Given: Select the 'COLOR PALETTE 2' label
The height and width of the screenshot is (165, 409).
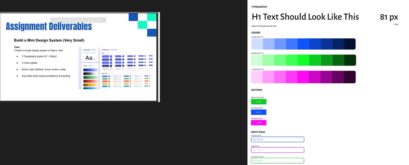Looking at the screenshot, I should coord(257,53).
